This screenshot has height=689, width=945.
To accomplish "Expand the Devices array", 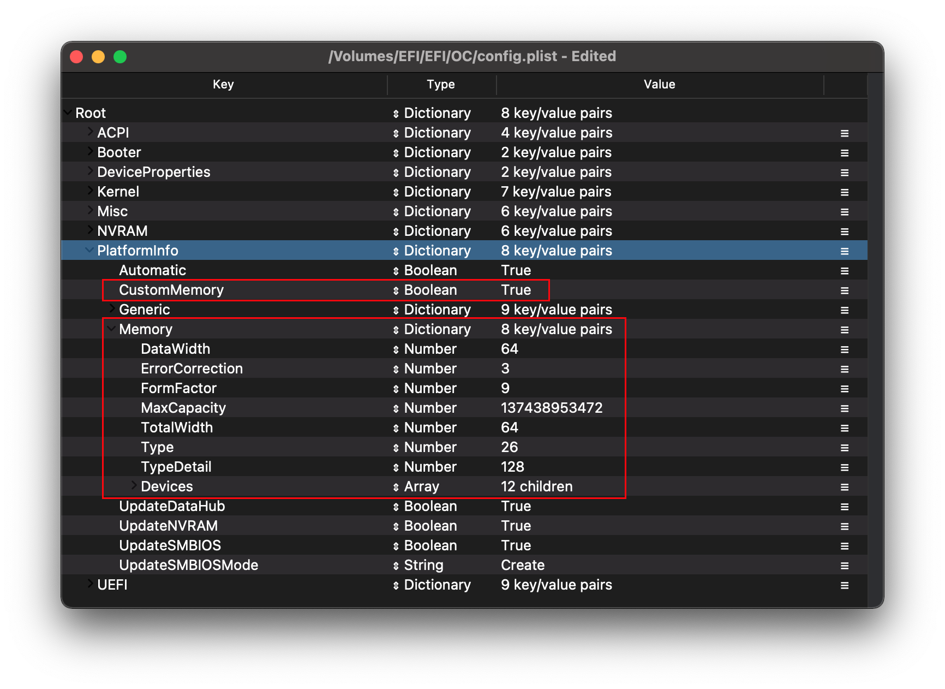I will 134,485.
